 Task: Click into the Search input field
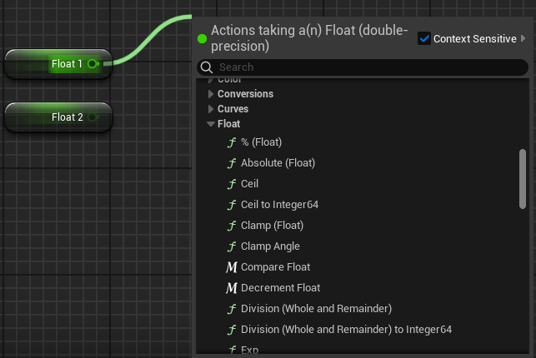(367, 67)
